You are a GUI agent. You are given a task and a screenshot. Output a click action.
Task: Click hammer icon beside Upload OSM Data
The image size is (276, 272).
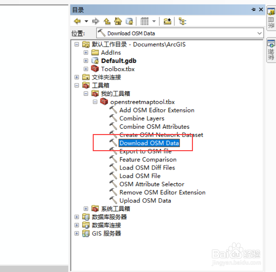coord(113,200)
